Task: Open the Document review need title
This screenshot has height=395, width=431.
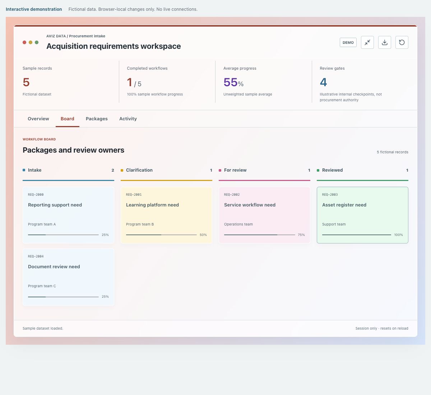Action: [54, 267]
